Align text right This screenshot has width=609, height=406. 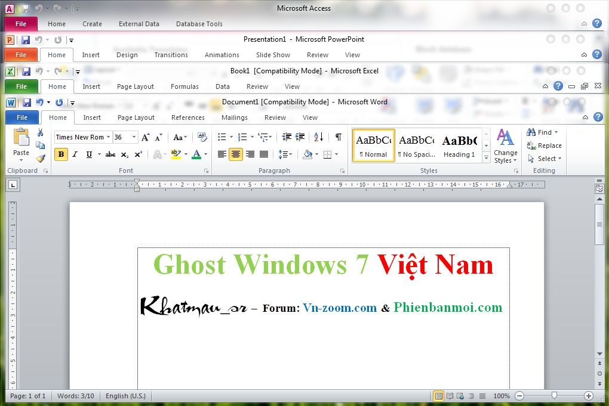tap(250, 154)
